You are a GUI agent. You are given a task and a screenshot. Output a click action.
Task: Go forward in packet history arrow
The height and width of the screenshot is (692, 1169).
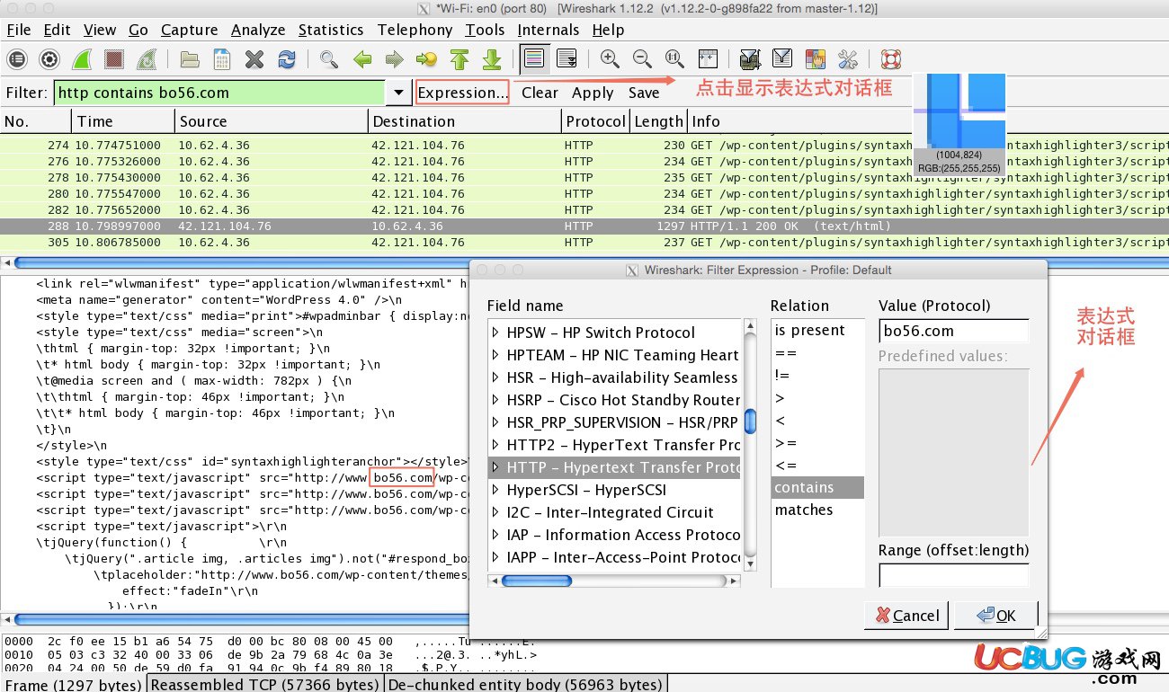click(394, 59)
